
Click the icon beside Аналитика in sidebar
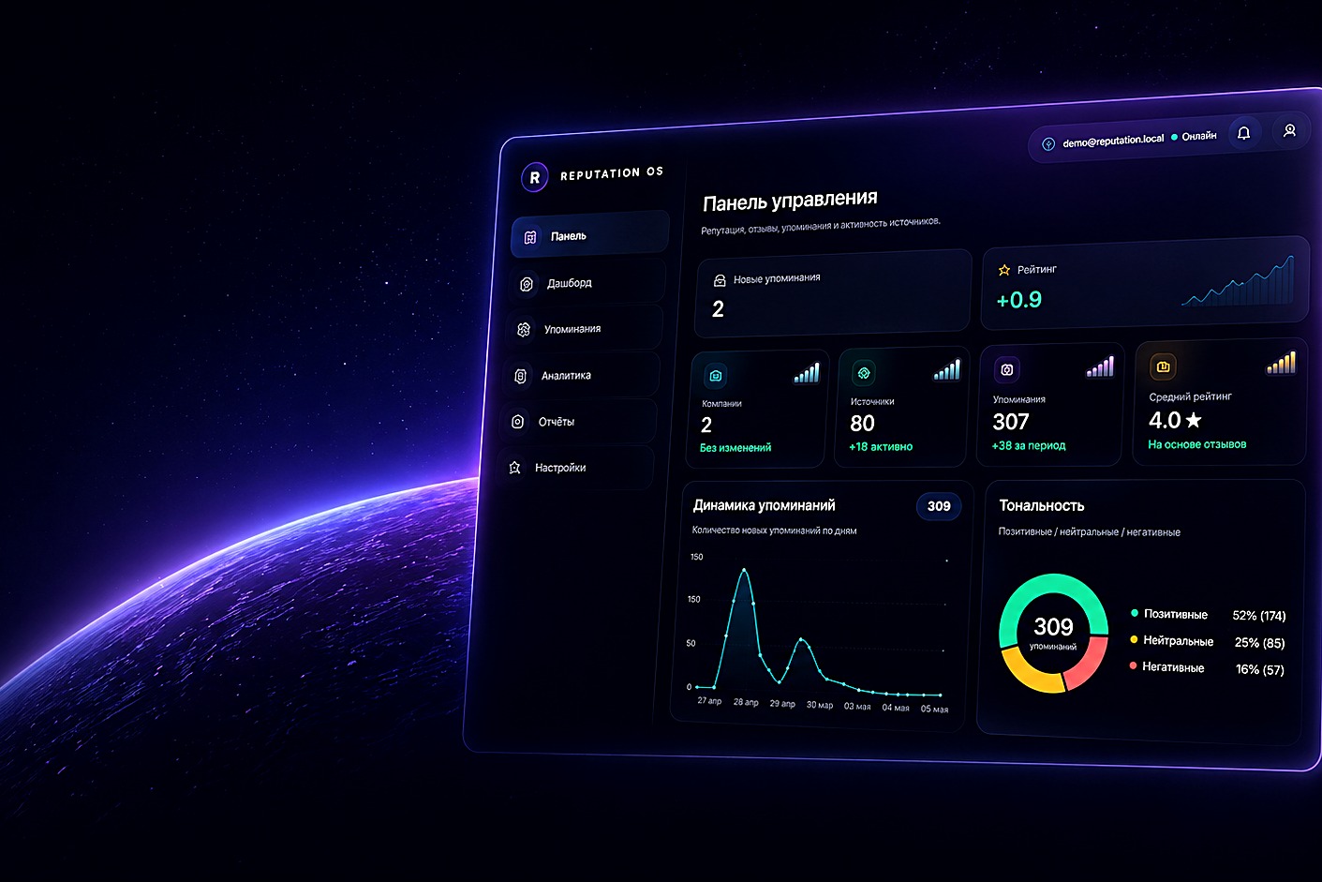[520, 376]
